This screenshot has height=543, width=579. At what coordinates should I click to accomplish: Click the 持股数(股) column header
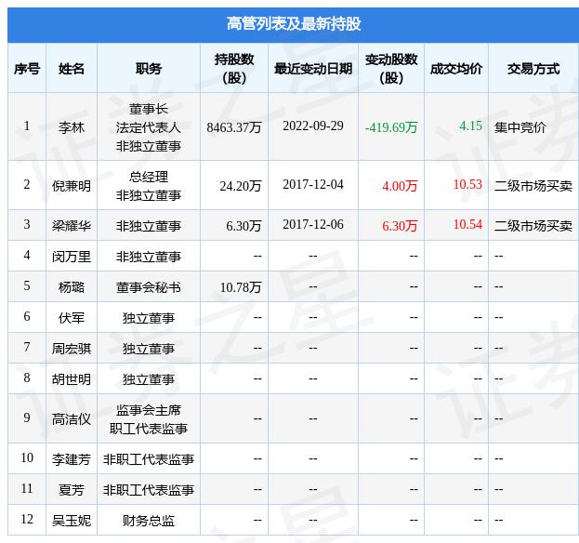coord(234,68)
